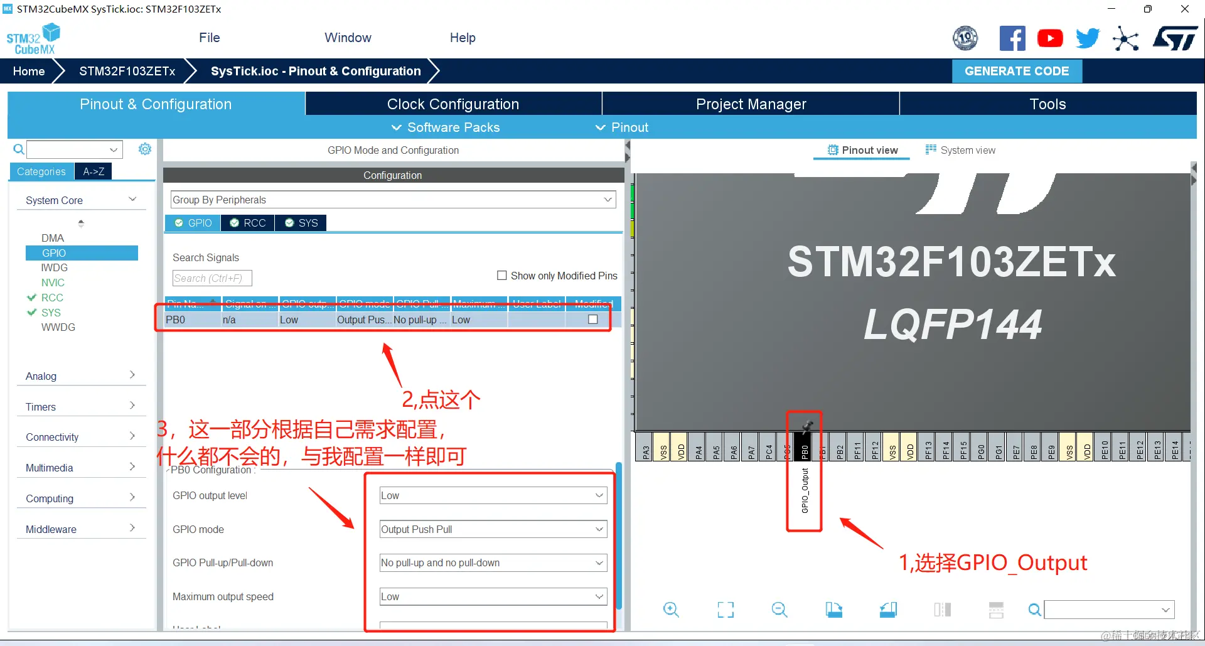Click the GENERATE CODE button

pos(1017,71)
